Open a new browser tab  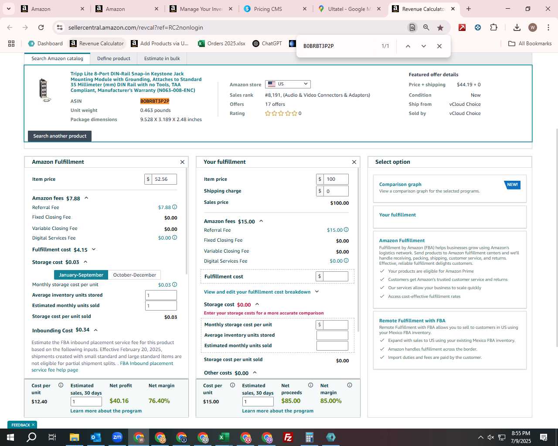pos(469,9)
